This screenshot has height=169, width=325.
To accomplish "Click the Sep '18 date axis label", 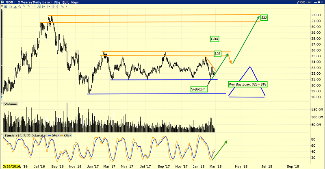I will 293,166.
